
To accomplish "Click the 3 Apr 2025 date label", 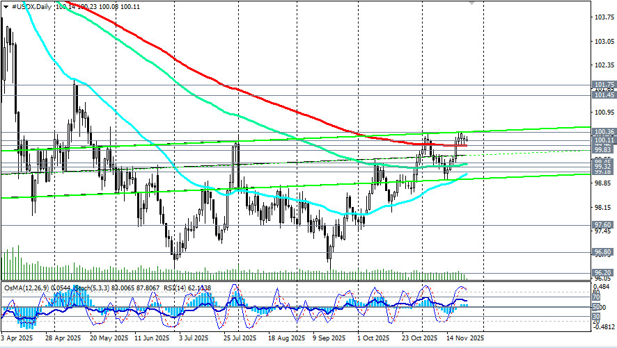I will point(17,338).
